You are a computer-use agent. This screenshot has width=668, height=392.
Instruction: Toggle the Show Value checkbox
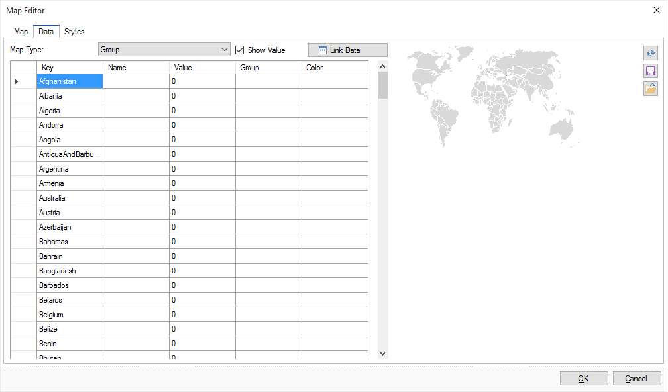click(240, 50)
